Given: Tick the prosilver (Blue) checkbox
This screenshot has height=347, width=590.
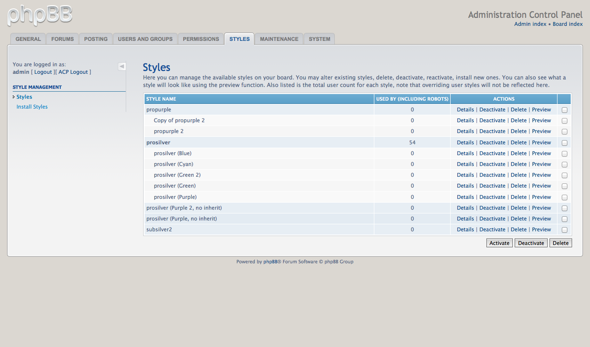Looking at the screenshot, I should click(x=565, y=154).
